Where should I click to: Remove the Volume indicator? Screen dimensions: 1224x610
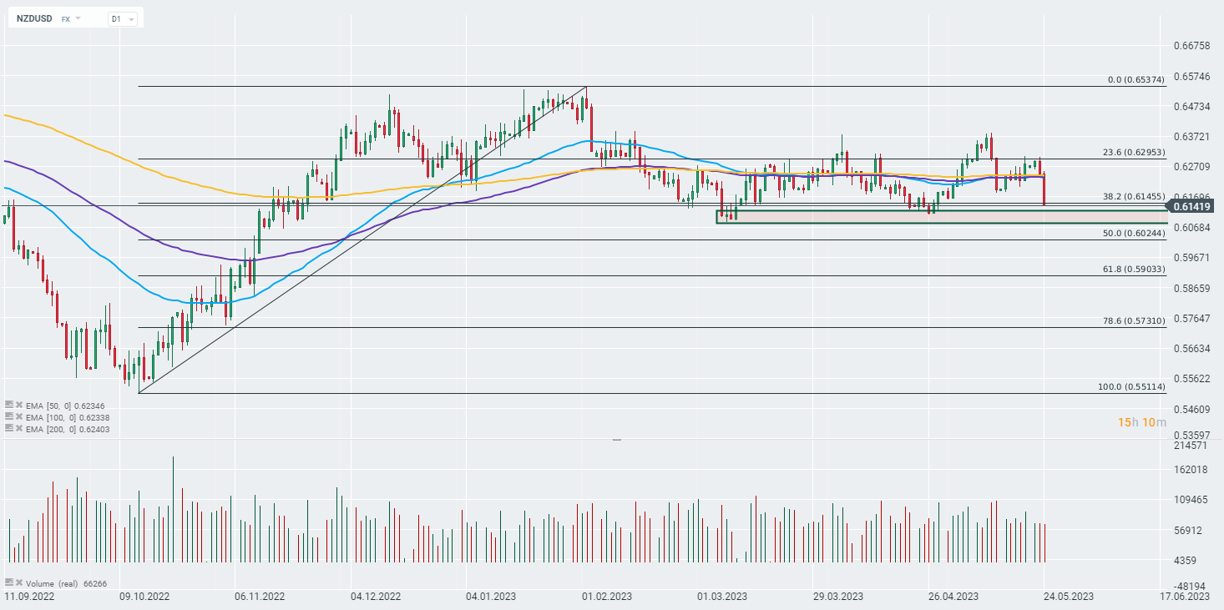[18, 582]
